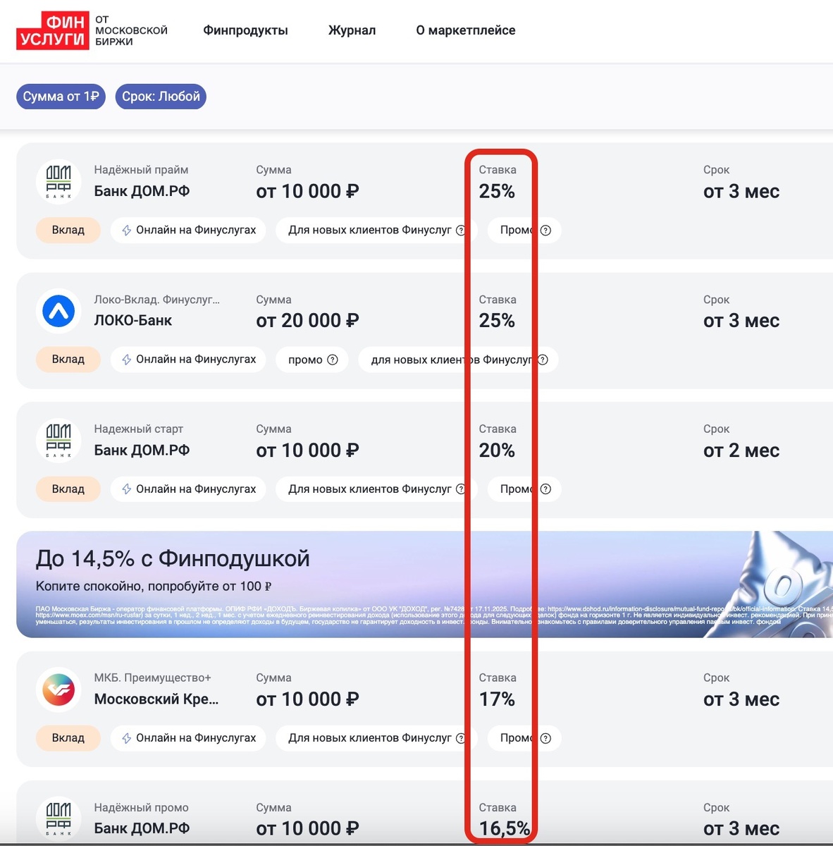The width and height of the screenshot is (833, 846).
Task: Click Вклад tag in Надёжный прайм card
Action: [x=68, y=230]
